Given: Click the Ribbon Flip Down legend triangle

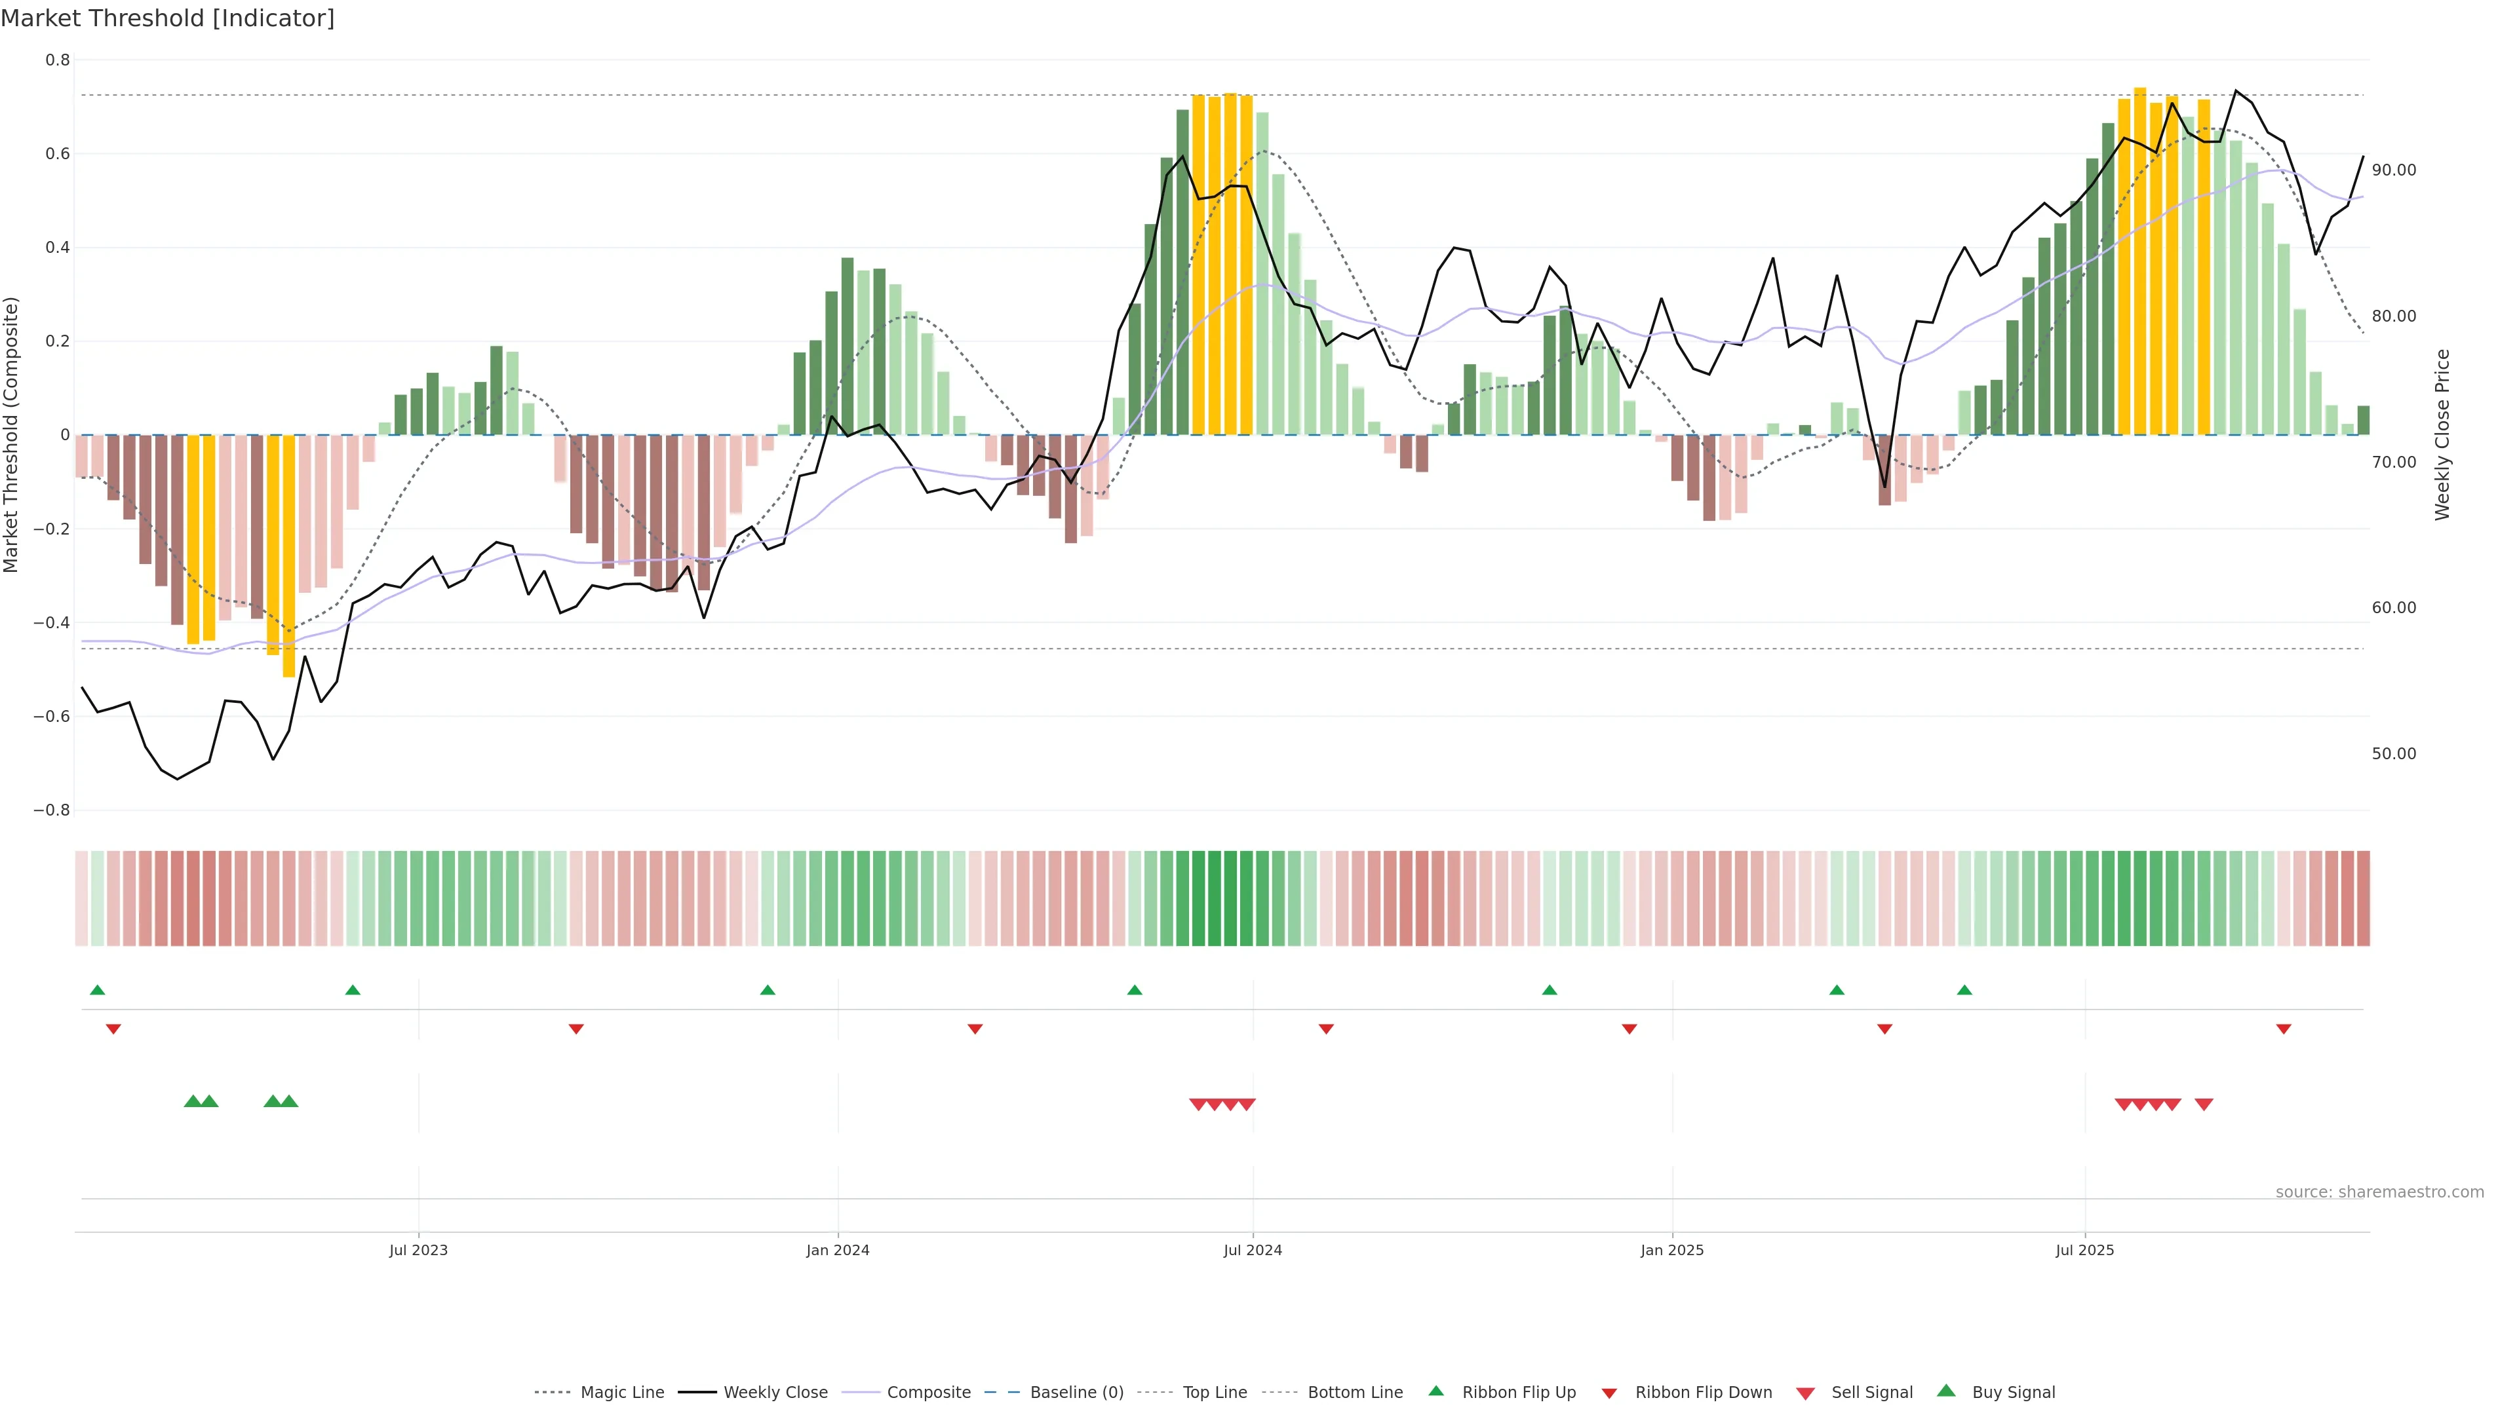Looking at the screenshot, I should [x=1609, y=1393].
